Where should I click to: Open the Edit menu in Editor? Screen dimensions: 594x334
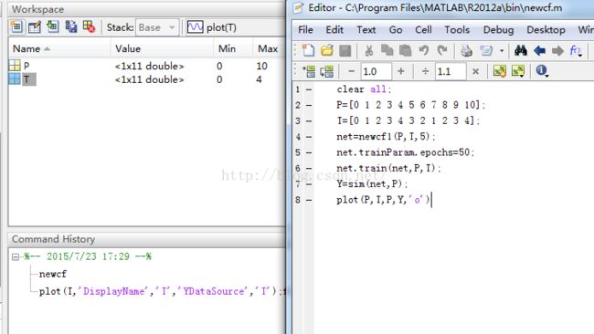click(x=334, y=30)
